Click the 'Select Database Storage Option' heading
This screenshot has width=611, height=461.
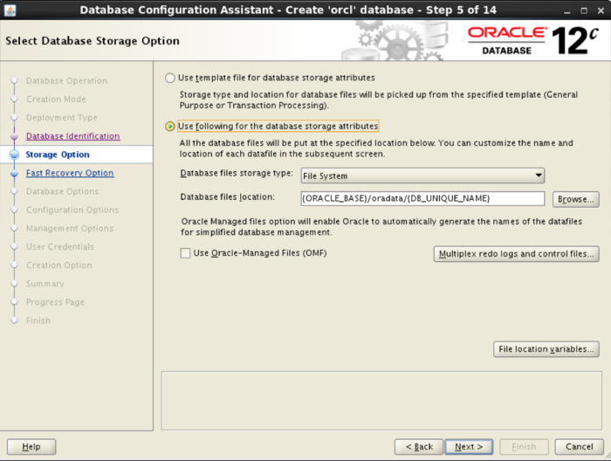[93, 41]
